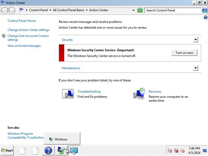Click the Show Desktop tray icon
This screenshot has width=208, height=156.
205,151
